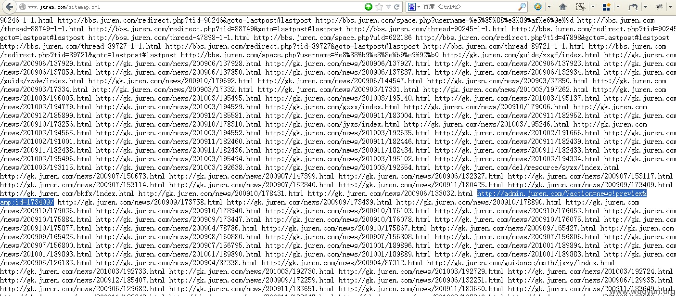Click the news/200911/180425.html URL text
676x296 pixels.
(421, 185)
